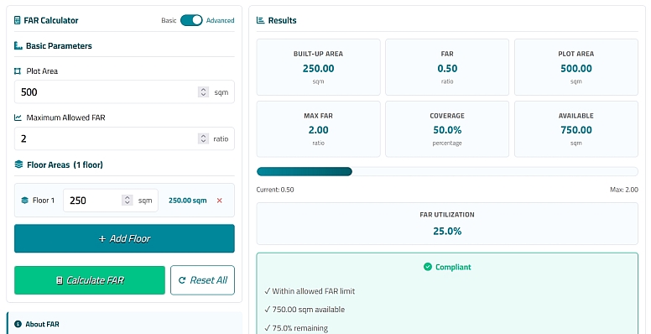
Task: Select the Basic mode label
Action: tap(169, 20)
